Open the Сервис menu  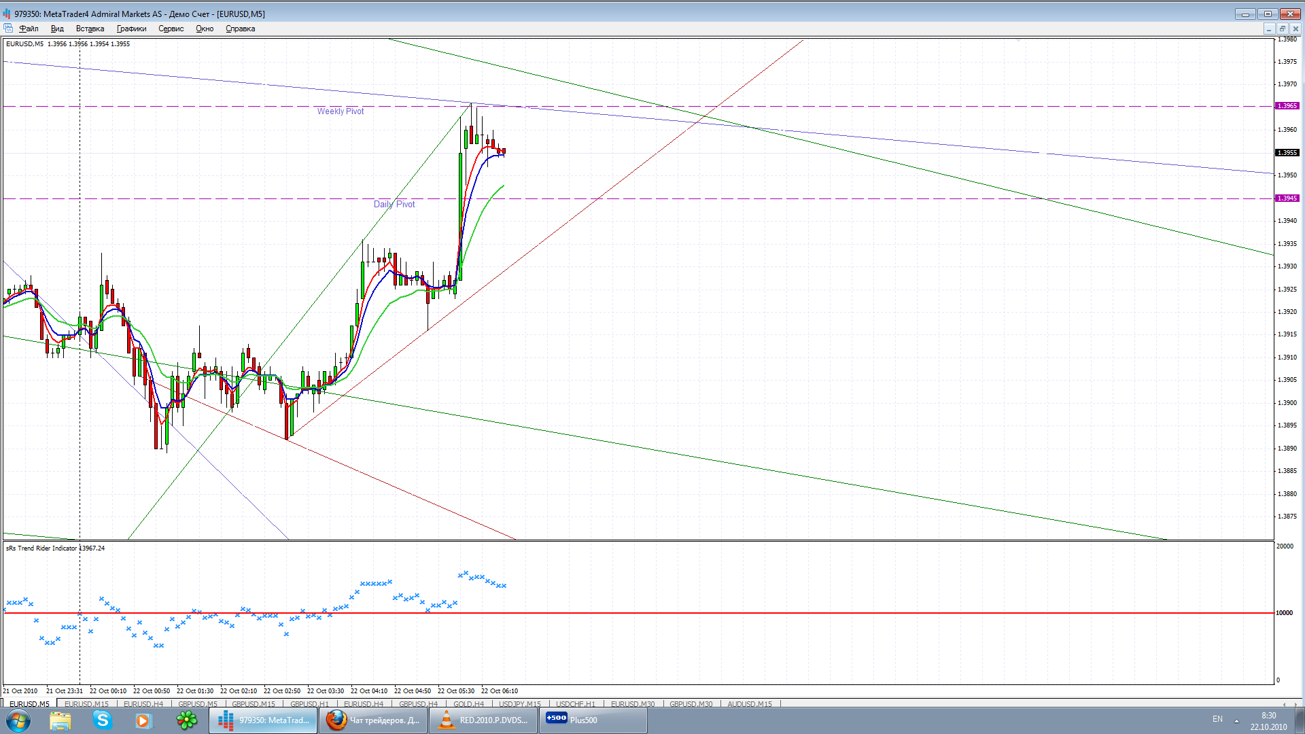171,29
